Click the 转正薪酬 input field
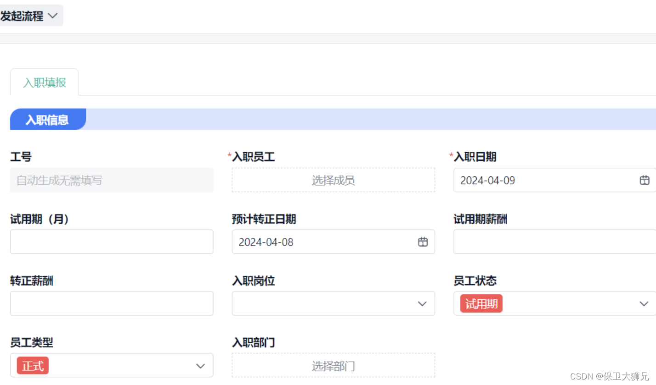The image size is (656, 385). tap(112, 303)
